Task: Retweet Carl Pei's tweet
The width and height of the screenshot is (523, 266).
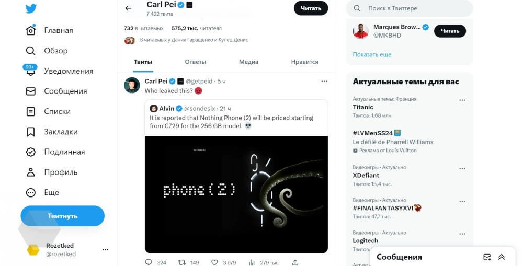Action: 183,262
